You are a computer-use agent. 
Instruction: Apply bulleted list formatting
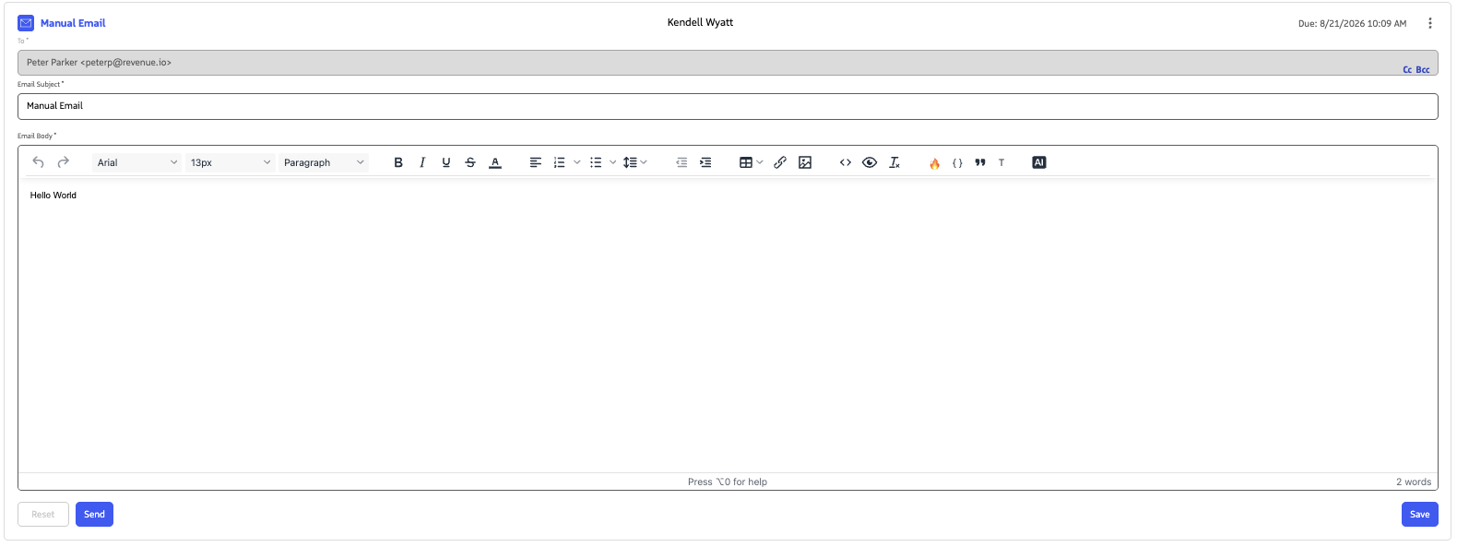coord(596,162)
